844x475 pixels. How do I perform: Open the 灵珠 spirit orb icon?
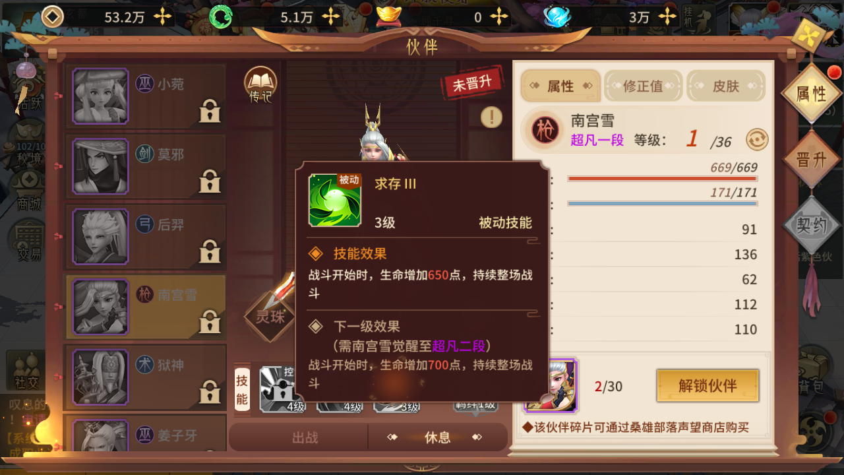point(270,314)
